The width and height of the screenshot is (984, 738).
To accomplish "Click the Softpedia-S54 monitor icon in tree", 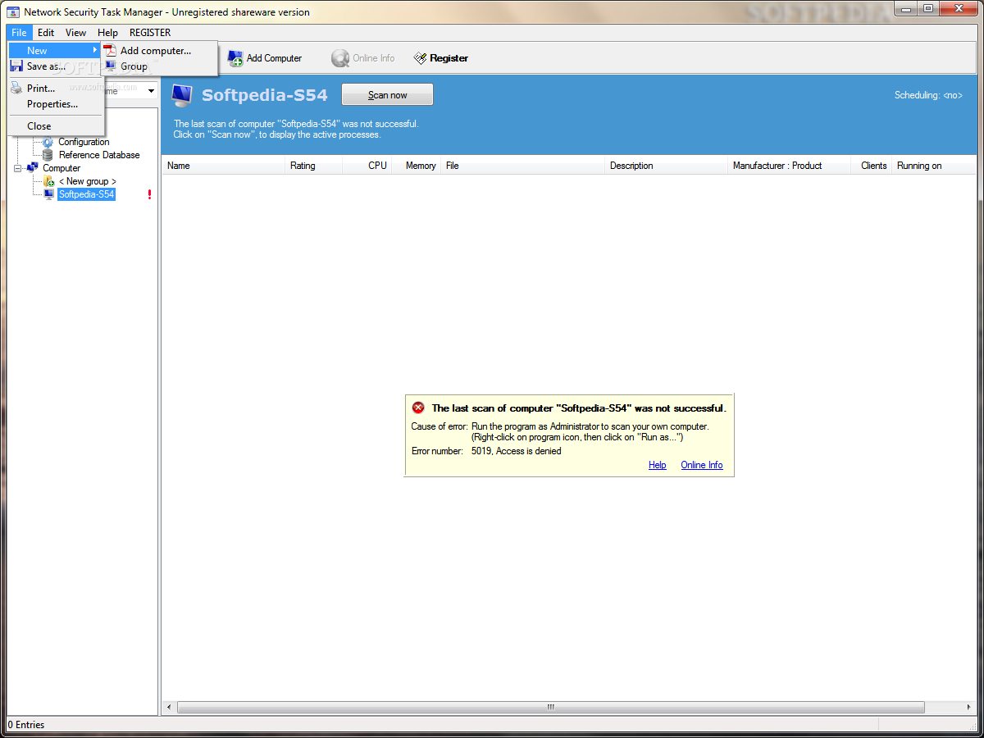I will coord(48,194).
